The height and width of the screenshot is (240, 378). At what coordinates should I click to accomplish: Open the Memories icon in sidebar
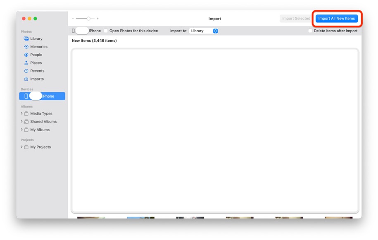pyautogui.click(x=26, y=47)
